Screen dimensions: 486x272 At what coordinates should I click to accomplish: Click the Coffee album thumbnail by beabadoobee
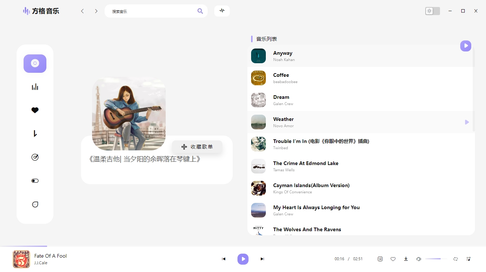(258, 78)
